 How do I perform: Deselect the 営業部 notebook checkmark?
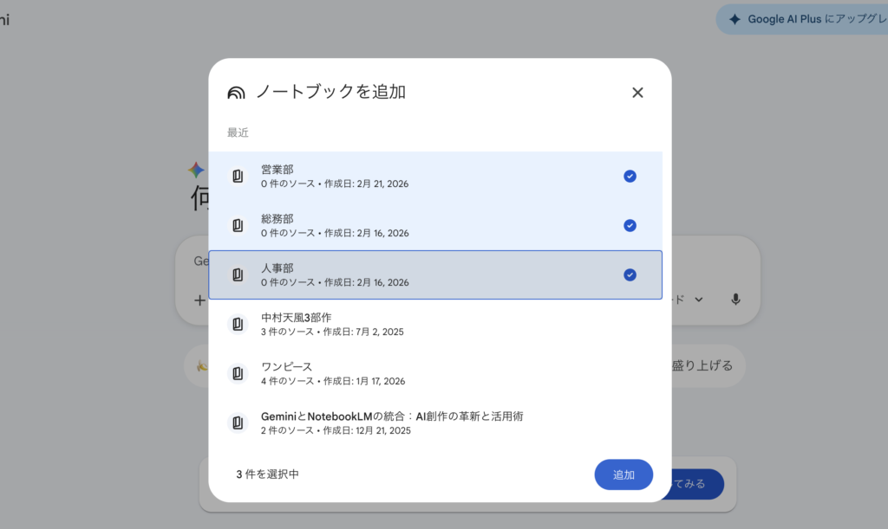coord(630,176)
